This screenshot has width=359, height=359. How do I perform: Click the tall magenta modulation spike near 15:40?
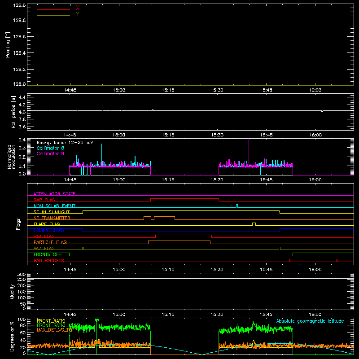tap(249, 151)
